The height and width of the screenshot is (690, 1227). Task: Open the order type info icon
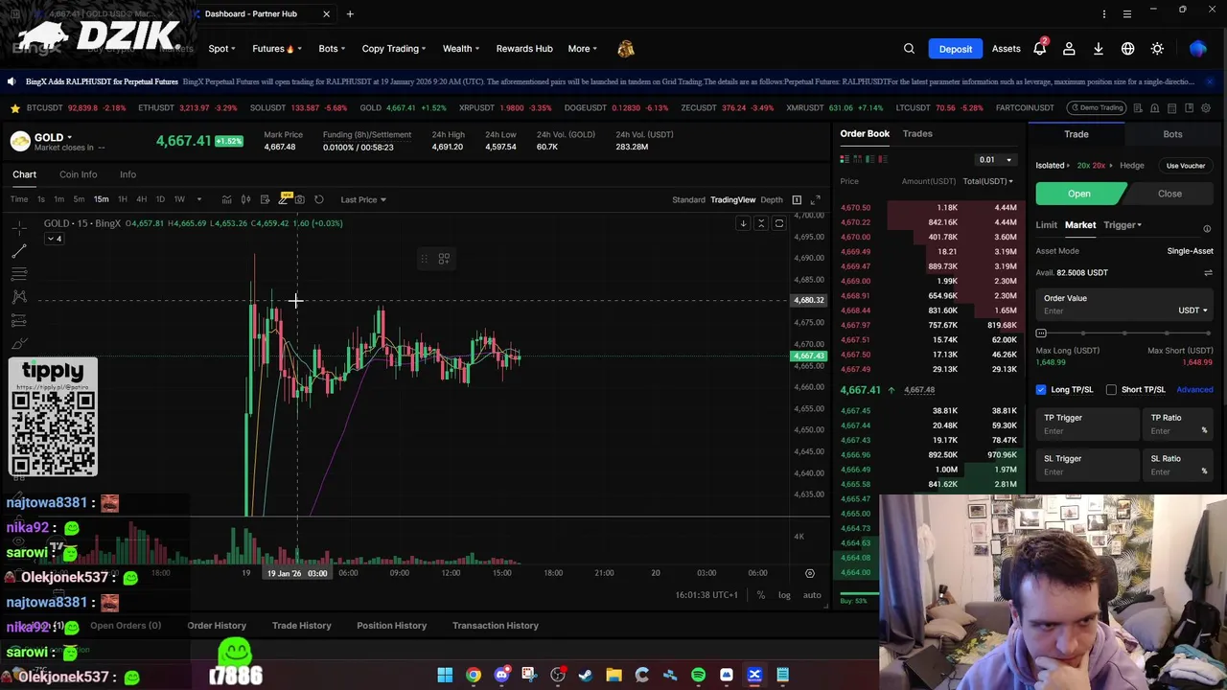click(x=1207, y=229)
